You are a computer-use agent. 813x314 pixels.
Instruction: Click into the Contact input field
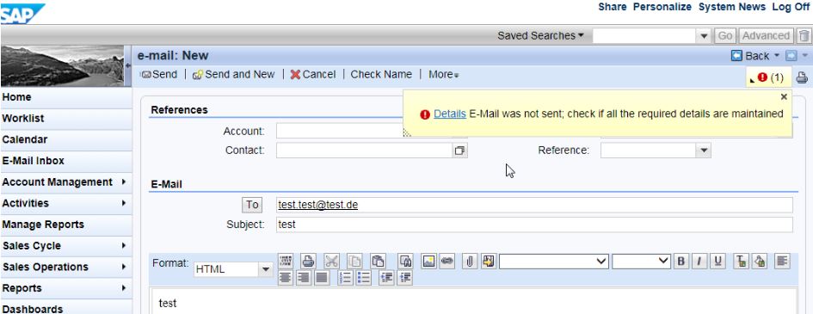pos(365,151)
